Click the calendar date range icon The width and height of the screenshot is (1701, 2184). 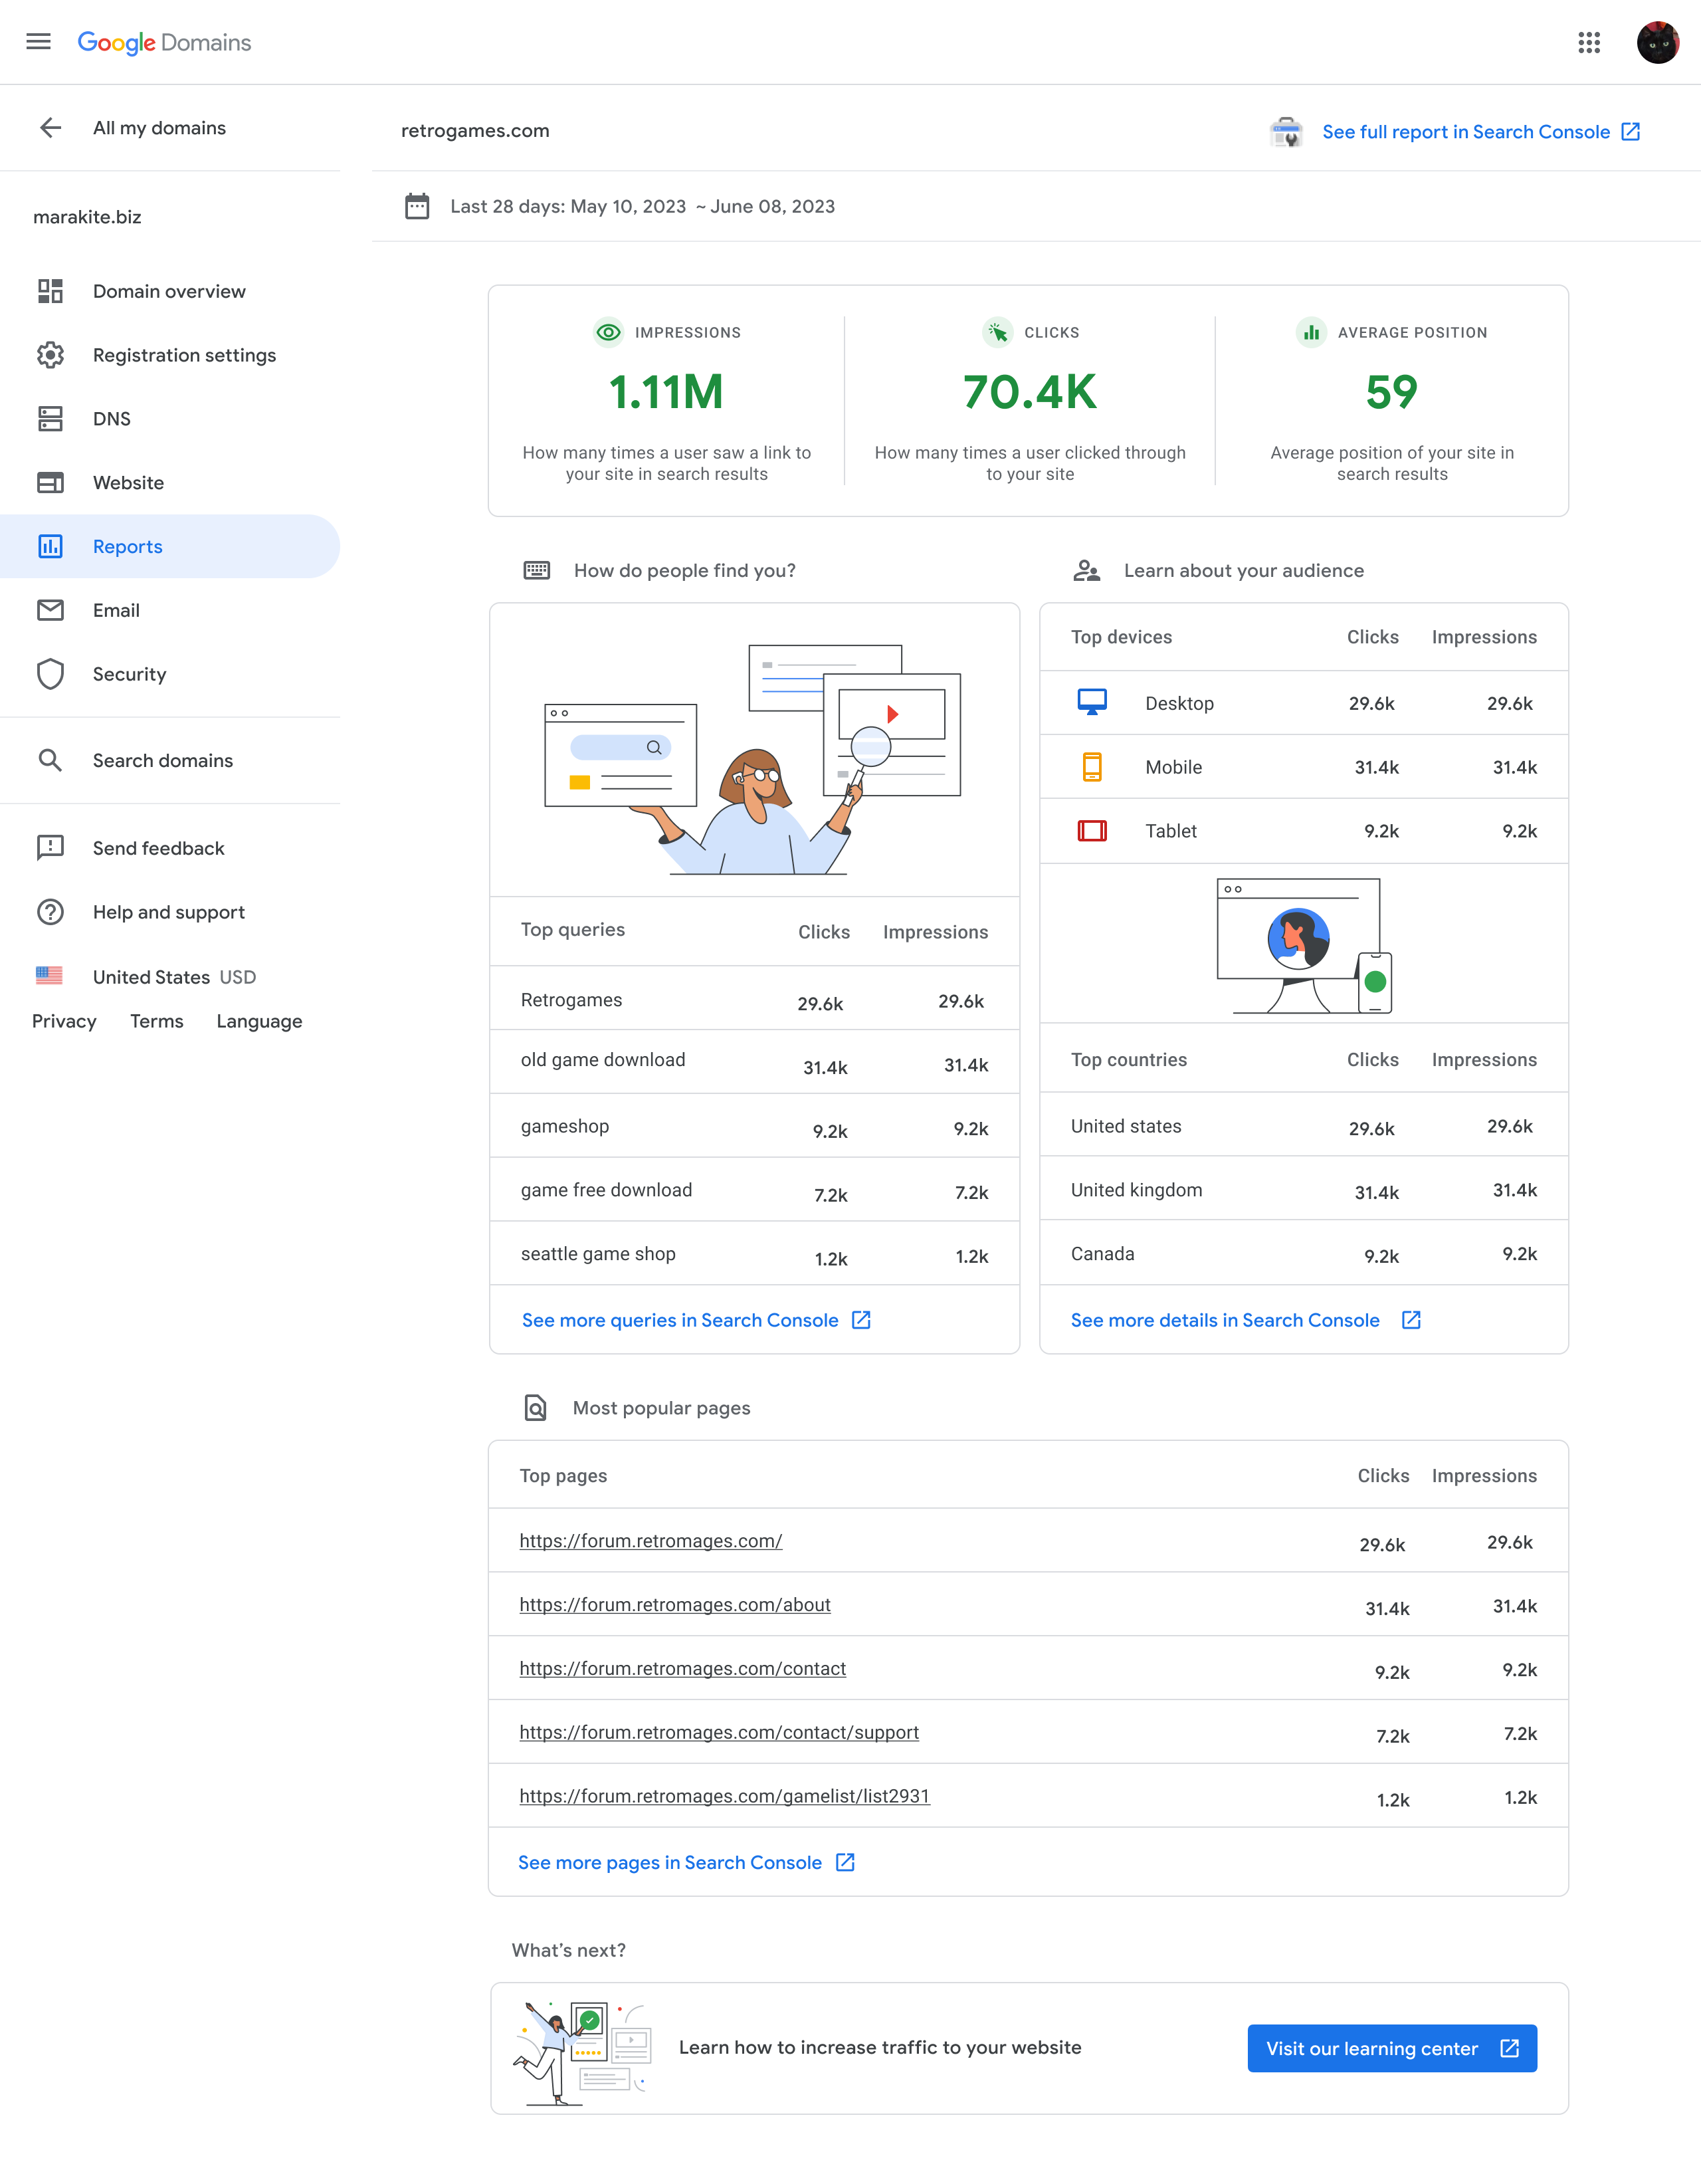coord(417,206)
